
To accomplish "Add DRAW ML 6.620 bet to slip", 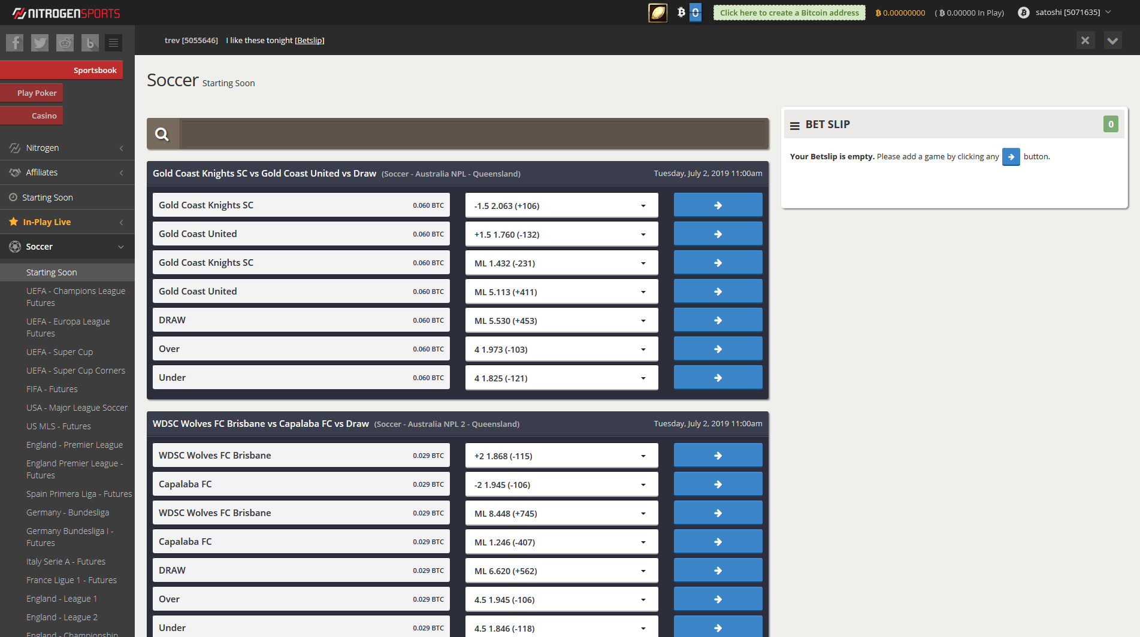I will [718, 571].
